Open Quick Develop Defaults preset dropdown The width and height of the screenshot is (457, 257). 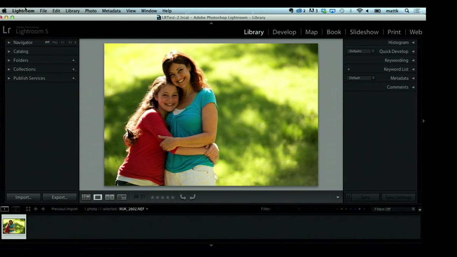(360, 51)
